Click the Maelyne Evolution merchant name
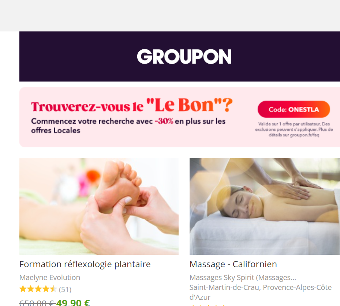 coord(50,277)
